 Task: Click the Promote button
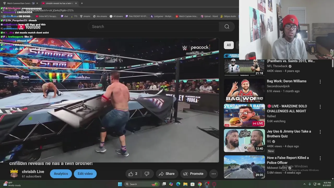tap(193, 174)
